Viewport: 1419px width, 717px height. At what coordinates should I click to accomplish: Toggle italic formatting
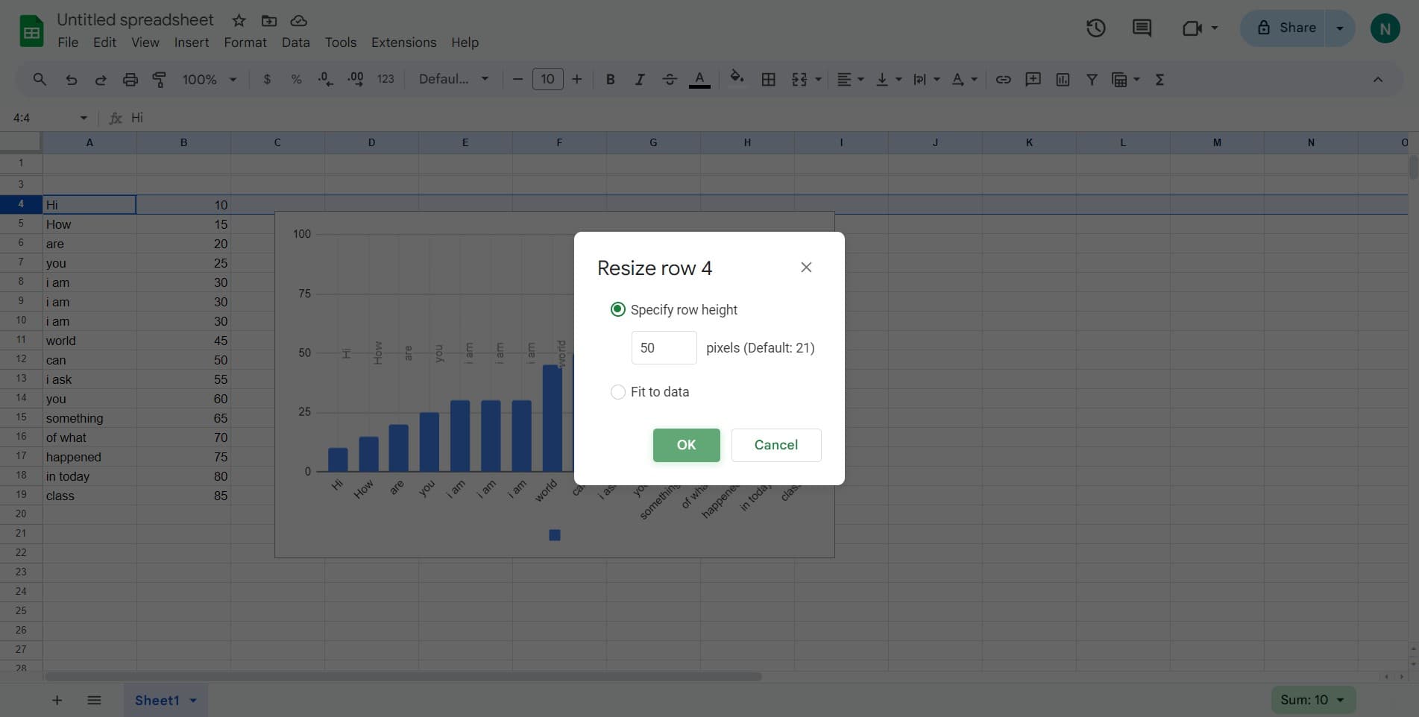tap(639, 79)
